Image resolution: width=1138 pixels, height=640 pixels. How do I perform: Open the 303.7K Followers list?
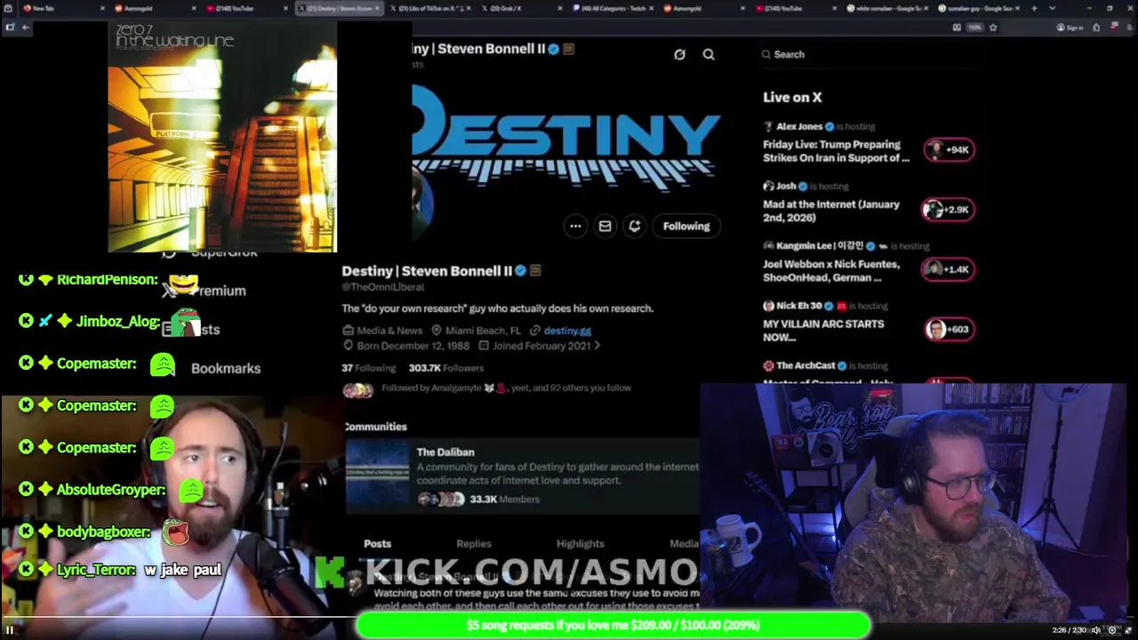coord(446,368)
